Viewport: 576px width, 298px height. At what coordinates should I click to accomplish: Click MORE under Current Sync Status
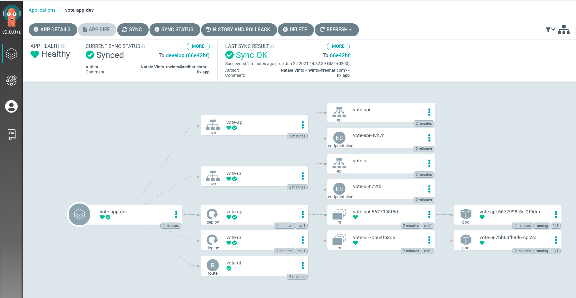pos(198,46)
